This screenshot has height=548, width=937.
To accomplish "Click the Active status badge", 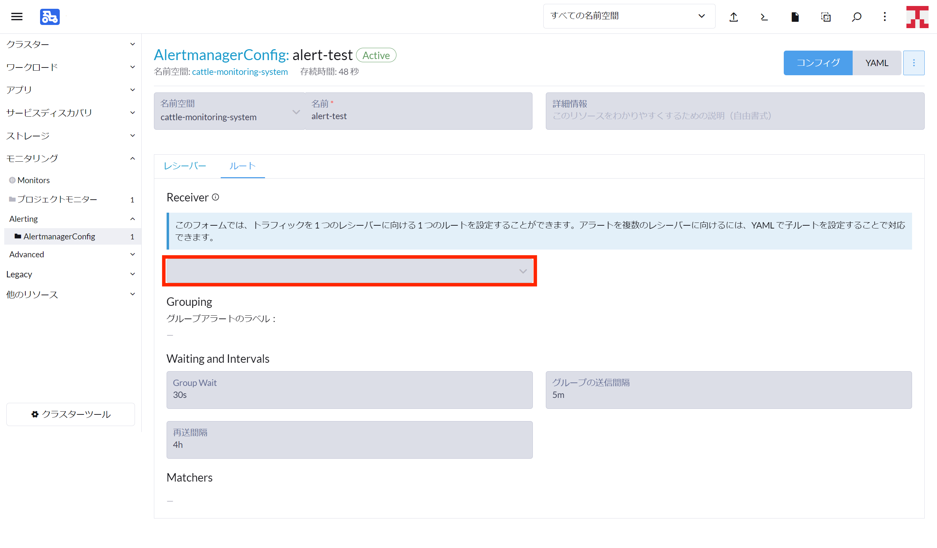I will [x=376, y=55].
